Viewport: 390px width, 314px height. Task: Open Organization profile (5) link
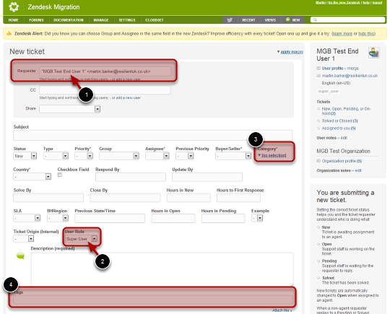(x=342, y=161)
